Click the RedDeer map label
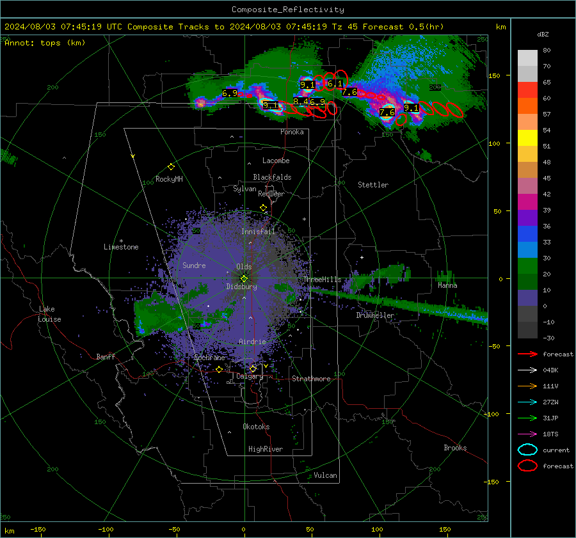This screenshot has height=538, width=576. (271, 194)
